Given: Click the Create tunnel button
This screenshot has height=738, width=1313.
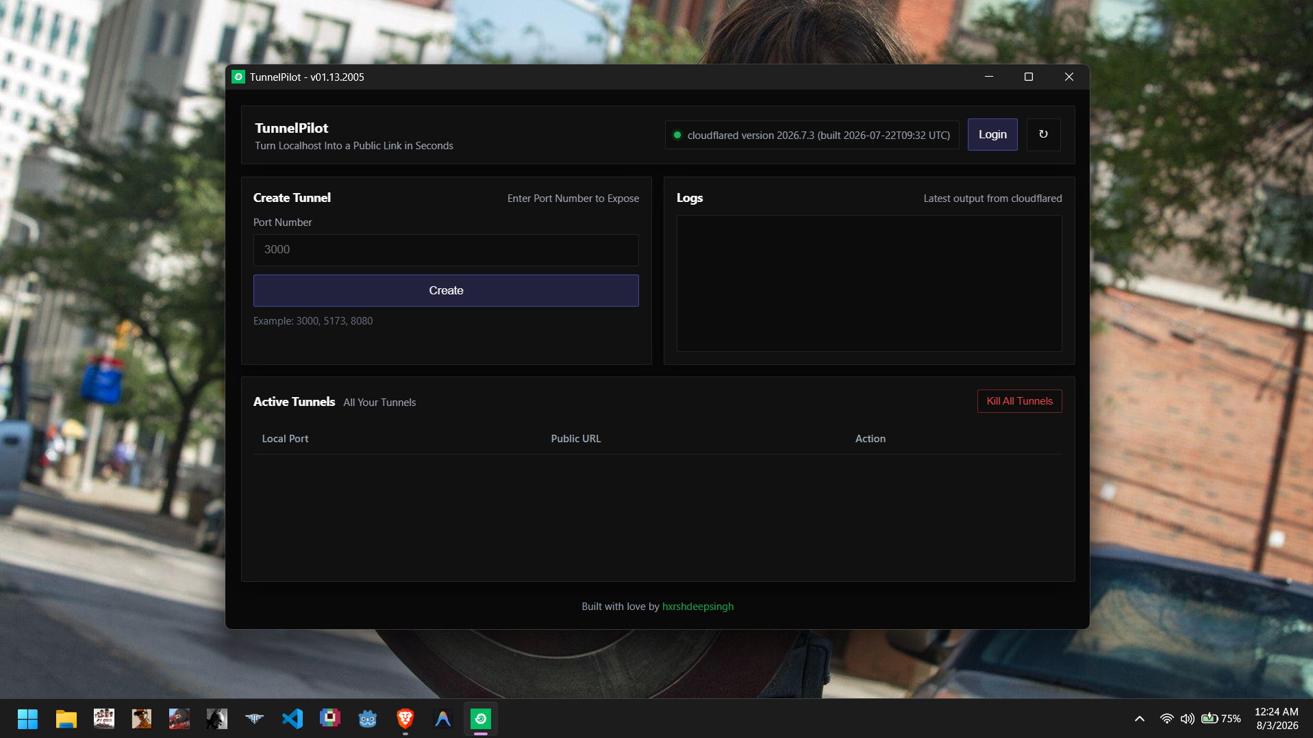Looking at the screenshot, I should [446, 290].
